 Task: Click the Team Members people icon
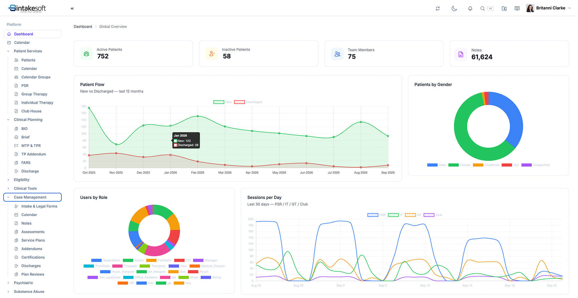click(337, 54)
